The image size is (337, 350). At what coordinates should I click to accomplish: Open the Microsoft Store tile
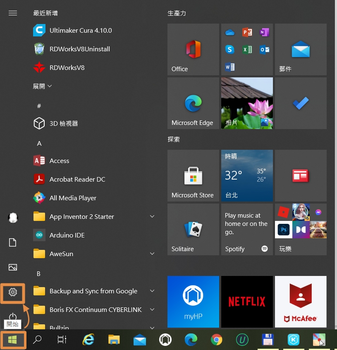pos(193,176)
